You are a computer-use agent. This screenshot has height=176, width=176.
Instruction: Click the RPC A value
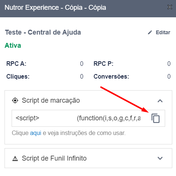(x=82, y=64)
